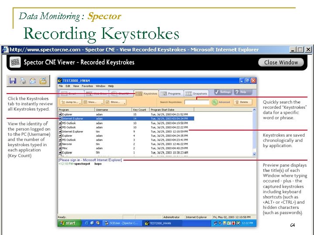Click the printer icon in Viewer toolbar
This screenshot has height=235, width=314.
(x=23, y=81)
